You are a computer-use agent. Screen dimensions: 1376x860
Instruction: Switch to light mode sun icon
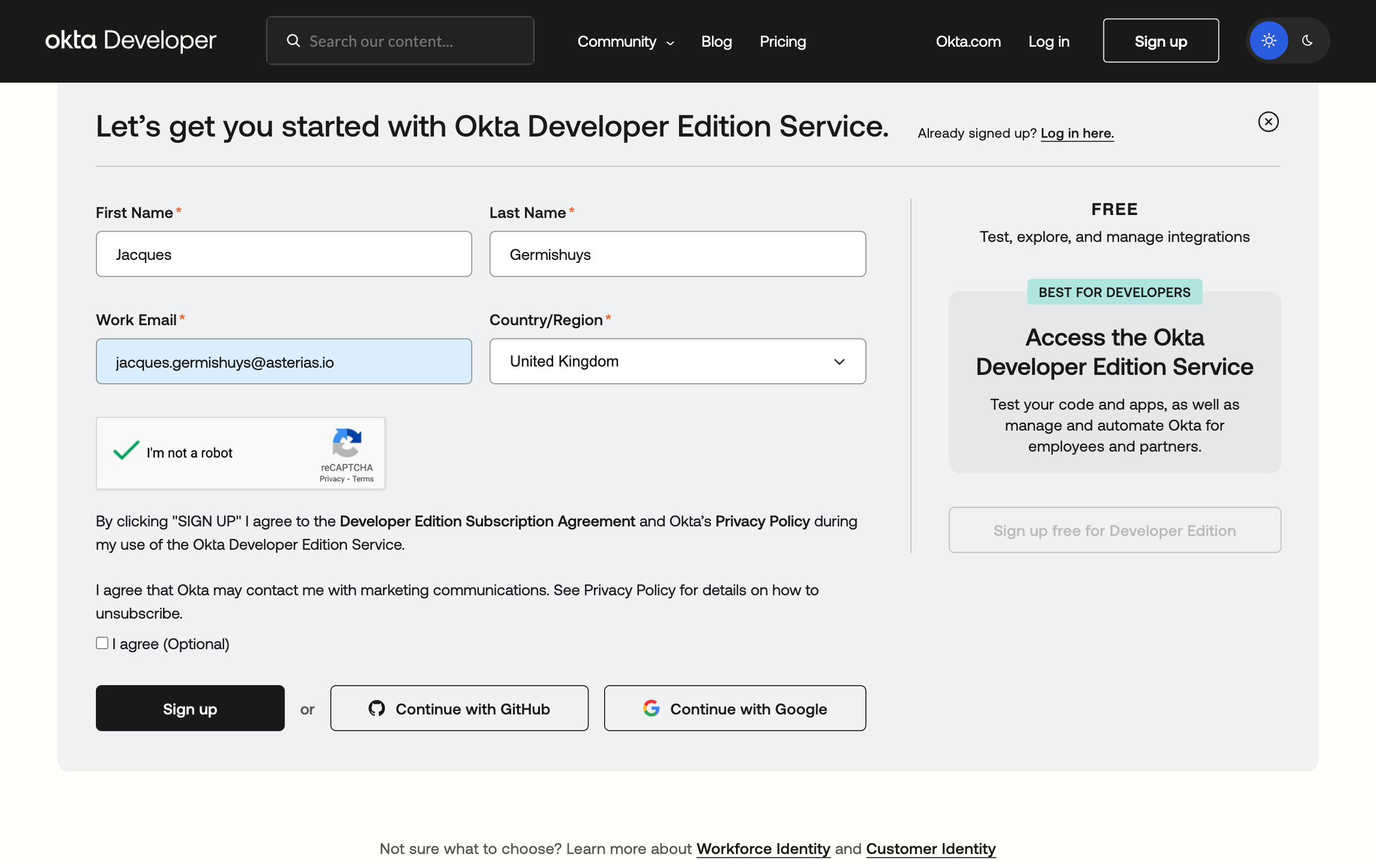click(1268, 41)
